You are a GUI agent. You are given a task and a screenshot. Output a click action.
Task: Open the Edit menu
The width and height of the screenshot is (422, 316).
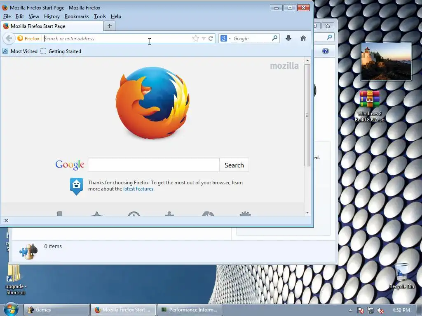pos(20,16)
